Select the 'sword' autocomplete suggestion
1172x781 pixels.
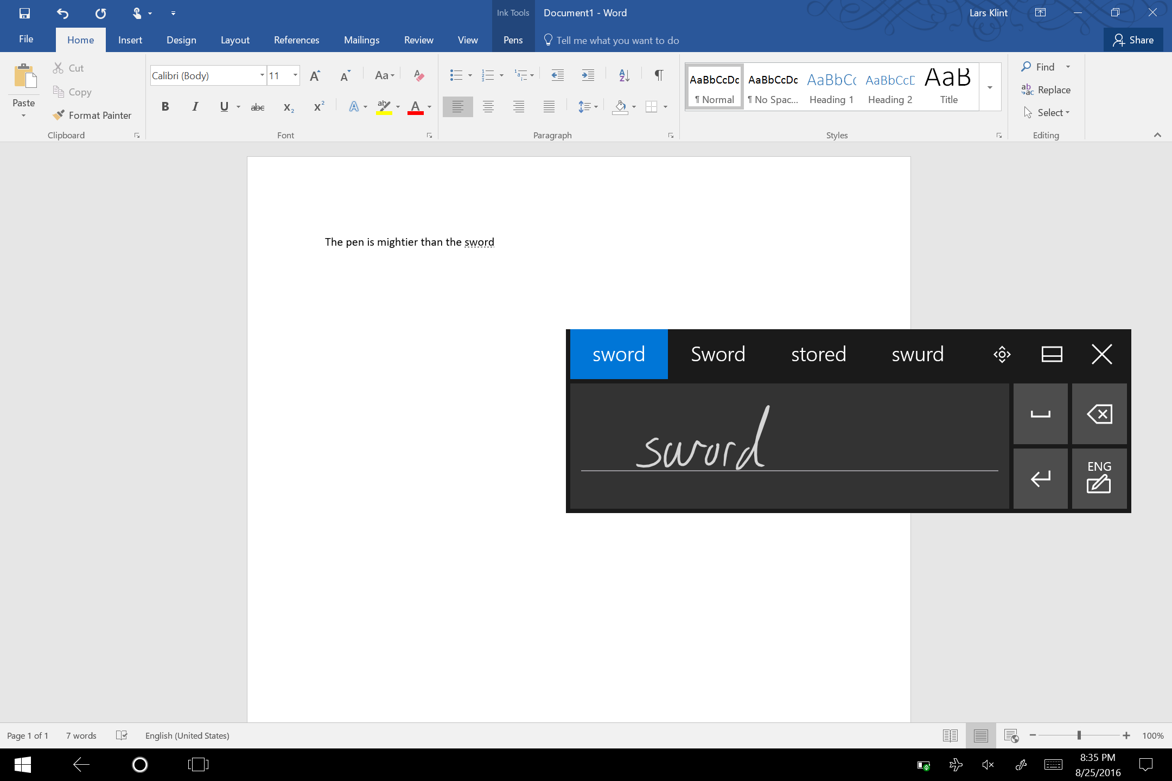[619, 354]
